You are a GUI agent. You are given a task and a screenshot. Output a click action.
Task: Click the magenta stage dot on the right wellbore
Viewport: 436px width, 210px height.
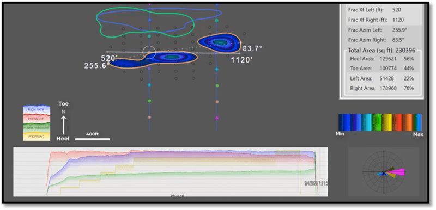point(217,118)
